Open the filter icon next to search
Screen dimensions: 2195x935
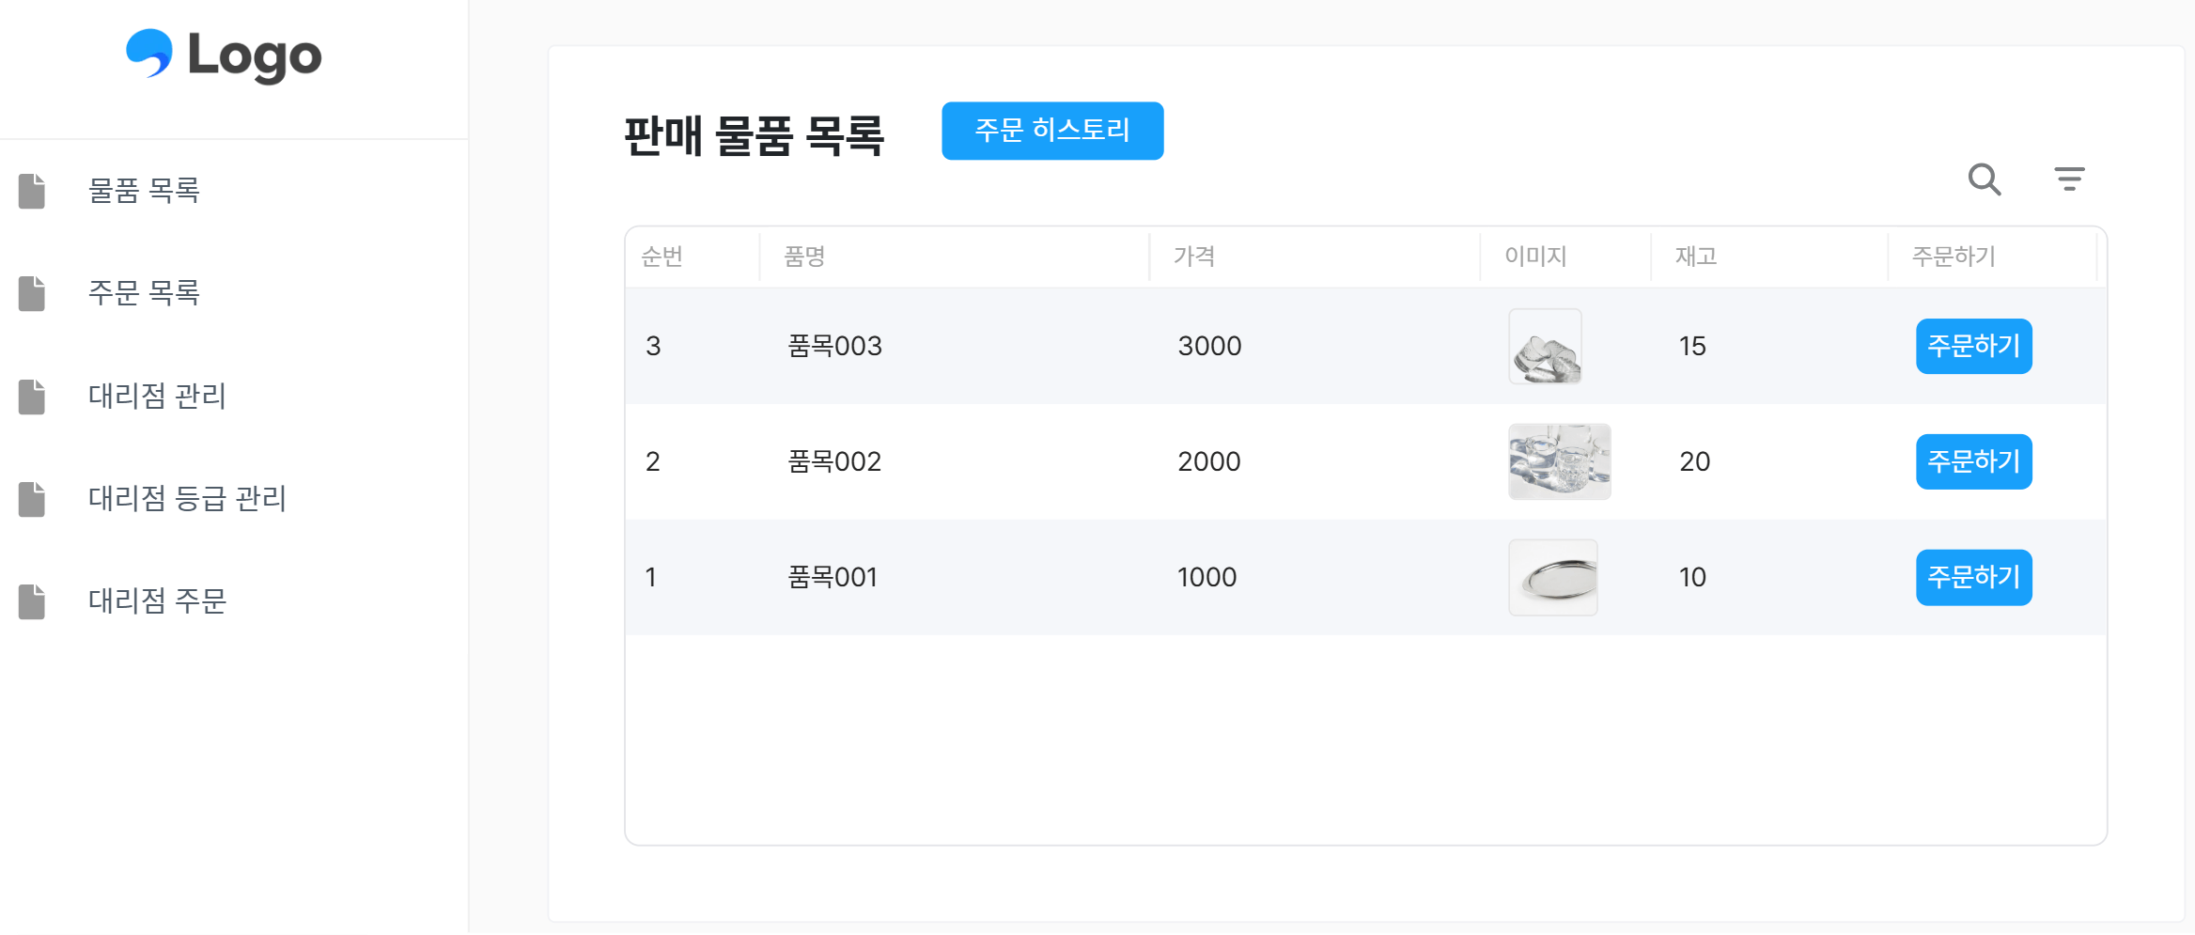pyautogui.click(x=2070, y=179)
